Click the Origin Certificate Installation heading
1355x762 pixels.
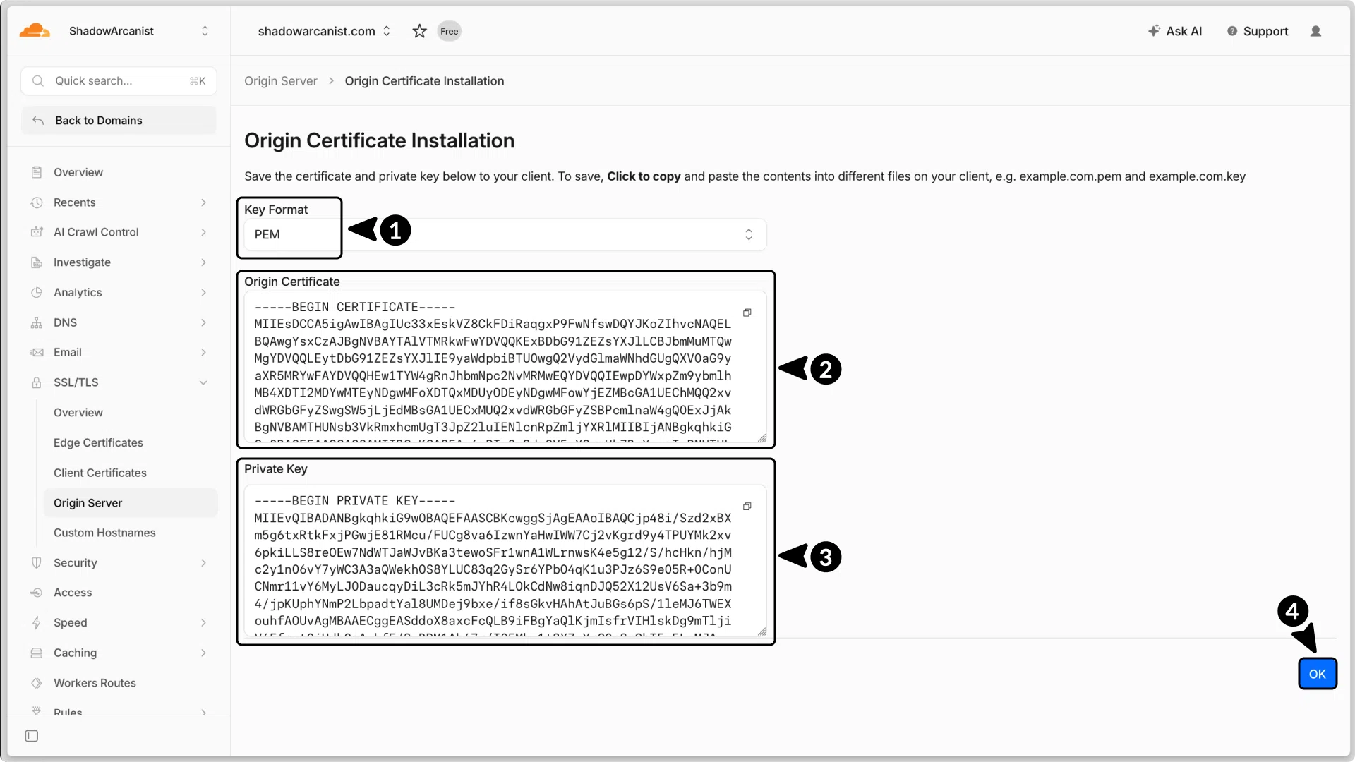pos(379,140)
